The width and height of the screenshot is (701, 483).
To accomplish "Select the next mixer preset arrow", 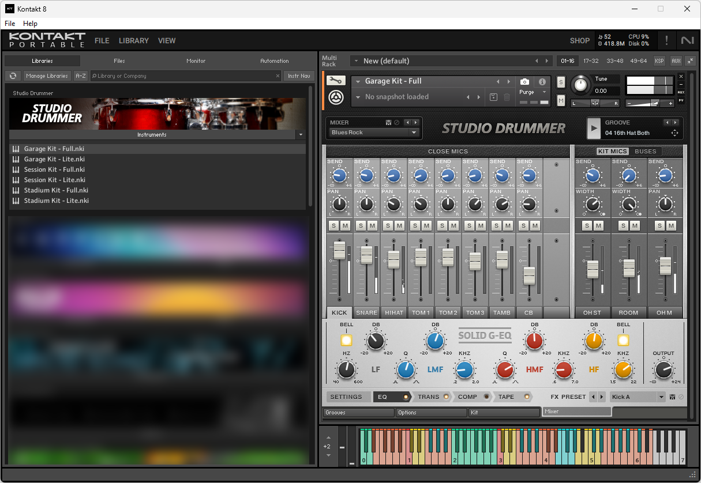I will (415, 122).
